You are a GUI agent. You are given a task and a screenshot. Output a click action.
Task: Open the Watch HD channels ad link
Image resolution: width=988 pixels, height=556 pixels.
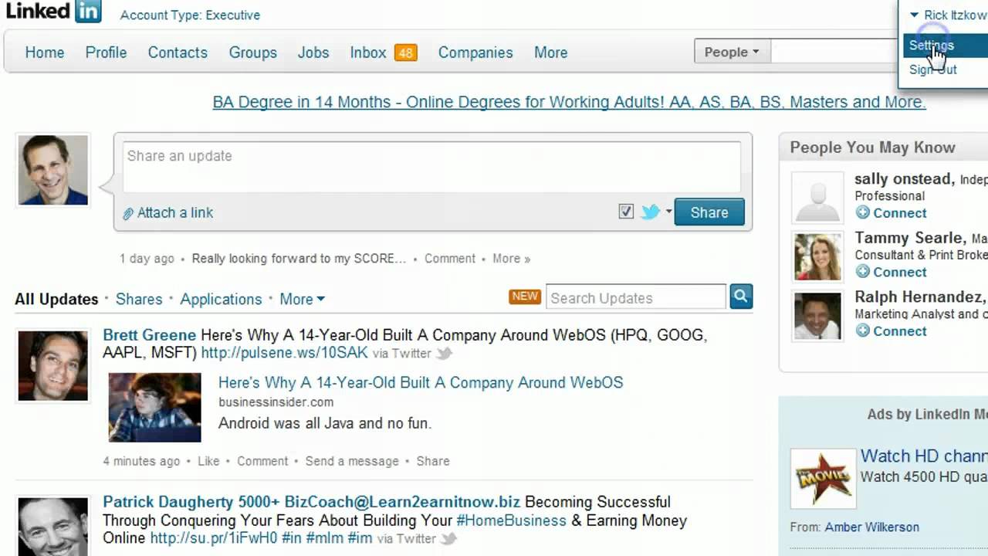[x=924, y=456]
